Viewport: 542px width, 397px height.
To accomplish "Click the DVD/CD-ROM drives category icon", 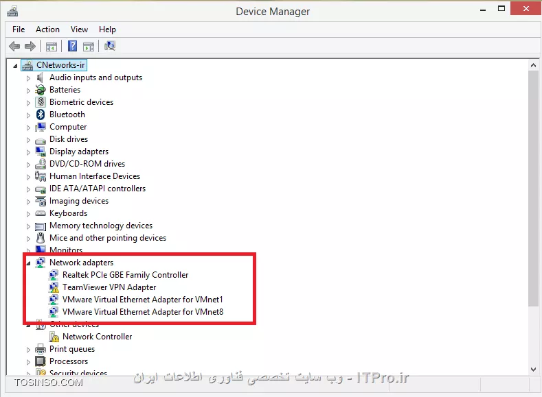I will pyautogui.click(x=41, y=164).
